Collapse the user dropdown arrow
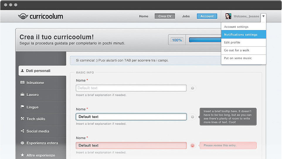Image resolution: width=282 pixels, height=159 pixels. tap(263, 16)
